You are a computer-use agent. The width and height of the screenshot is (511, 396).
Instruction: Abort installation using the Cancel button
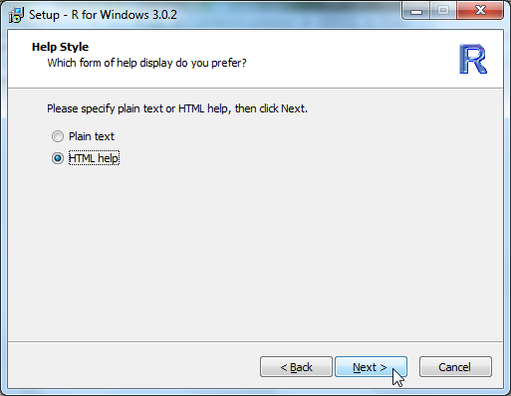click(455, 367)
